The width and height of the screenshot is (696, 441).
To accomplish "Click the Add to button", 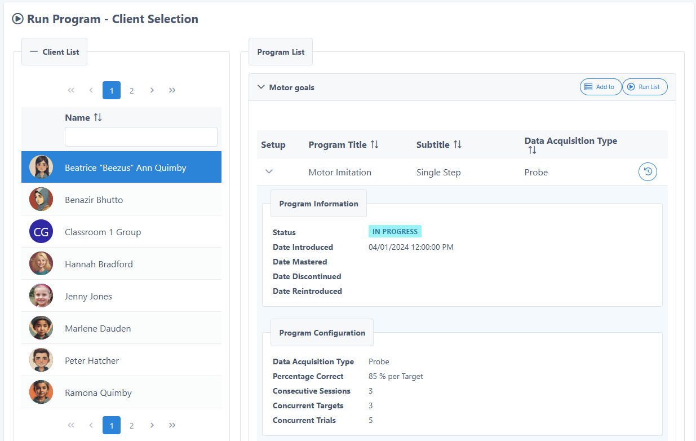I will [x=601, y=87].
